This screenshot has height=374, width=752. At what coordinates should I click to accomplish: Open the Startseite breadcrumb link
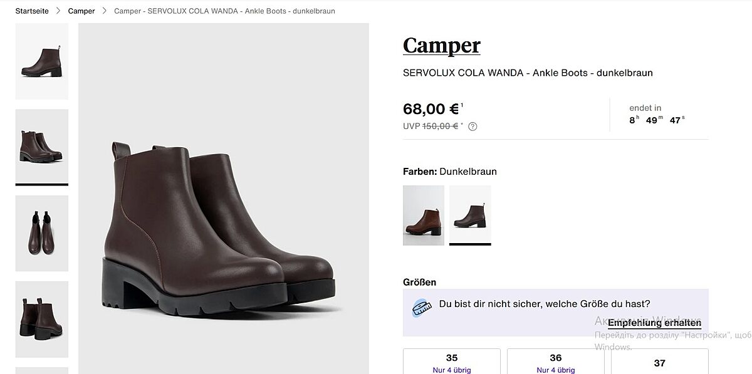click(x=31, y=11)
